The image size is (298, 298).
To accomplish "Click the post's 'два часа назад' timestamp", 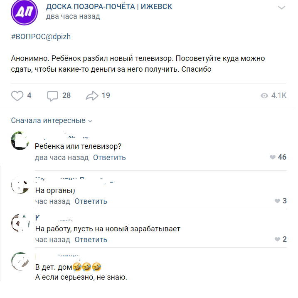I will click(73, 17).
